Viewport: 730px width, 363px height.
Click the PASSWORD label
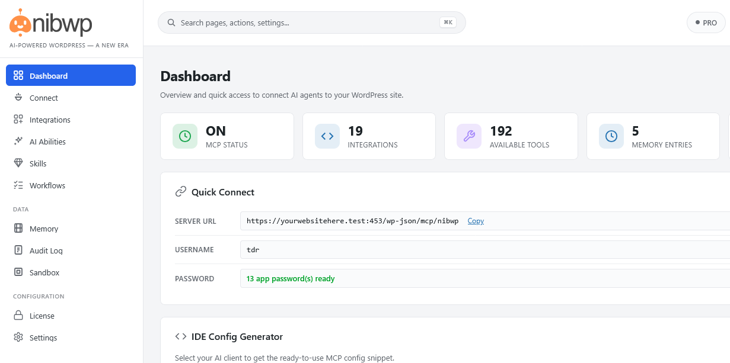195,278
